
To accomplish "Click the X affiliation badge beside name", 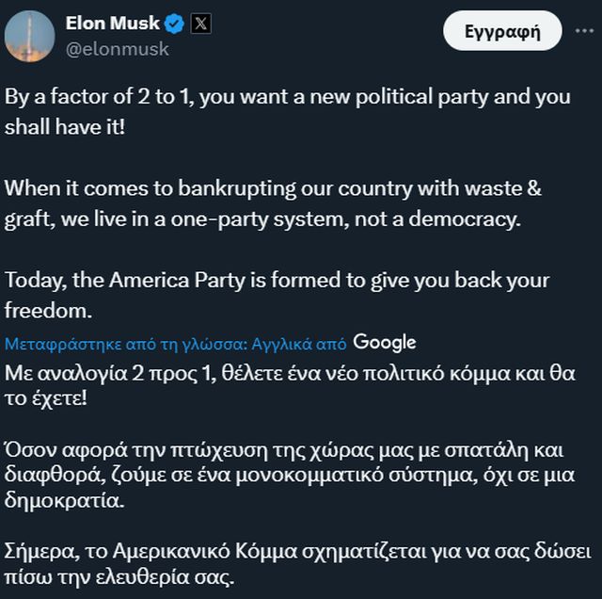I will click(200, 24).
